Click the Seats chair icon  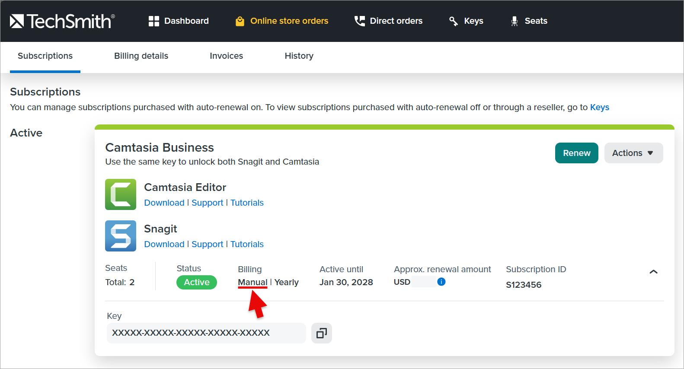(x=515, y=21)
